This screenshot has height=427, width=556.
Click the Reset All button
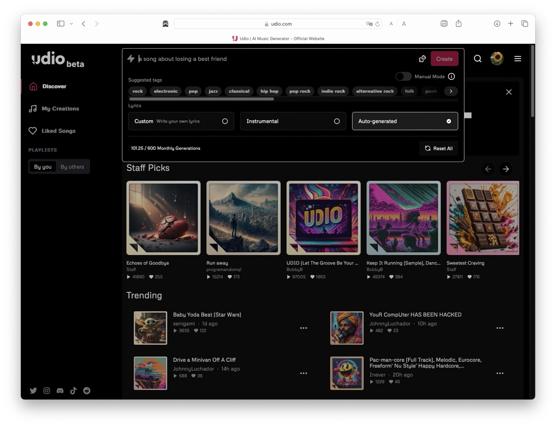pyautogui.click(x=438, y=148)
